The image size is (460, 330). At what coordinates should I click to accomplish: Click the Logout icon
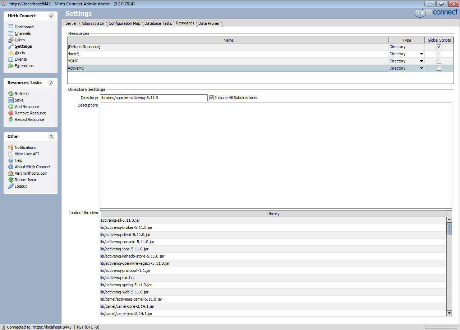tap(11, 186)
